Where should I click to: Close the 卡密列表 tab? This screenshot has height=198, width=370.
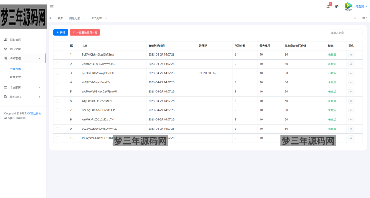click(x=106, y=18)
